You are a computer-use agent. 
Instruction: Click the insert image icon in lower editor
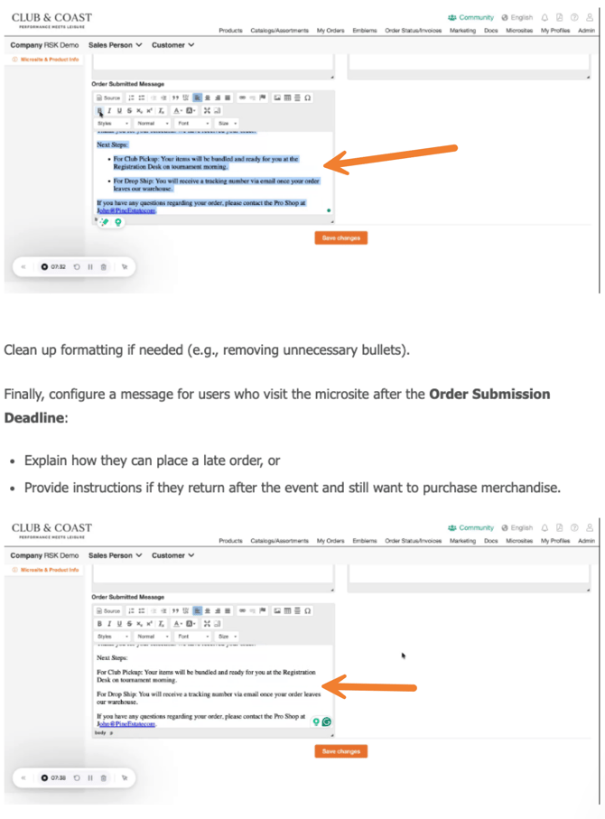tap(277, 610)
